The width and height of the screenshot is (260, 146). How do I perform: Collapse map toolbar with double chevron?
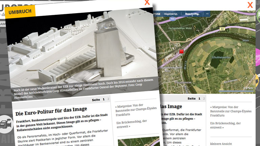(x=207, y=14)
